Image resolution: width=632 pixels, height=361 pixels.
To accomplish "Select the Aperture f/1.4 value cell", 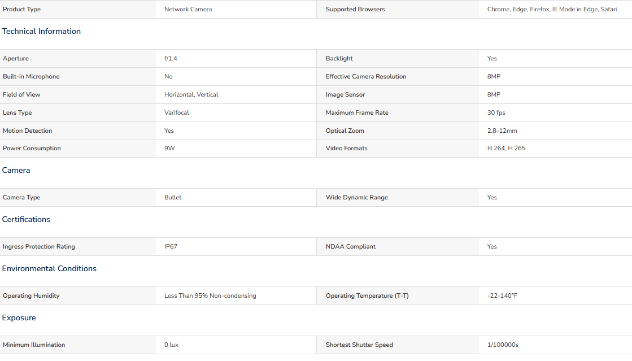I will 236,59.
